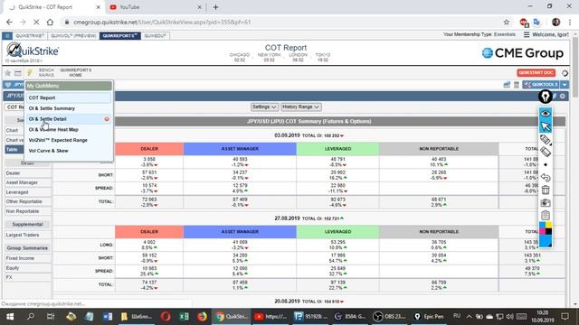Screen dimensions: 579x325
Task: Select the Table view option in sidebar
Action: tap(14, 149)
